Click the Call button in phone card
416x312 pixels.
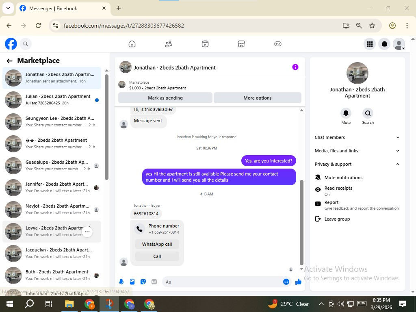click(x=157, y=256)
